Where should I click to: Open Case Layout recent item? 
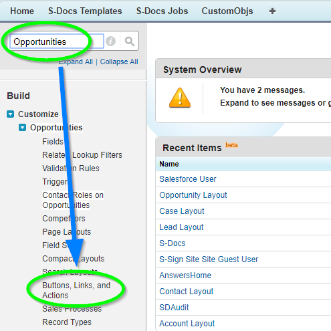click(182, 211)
